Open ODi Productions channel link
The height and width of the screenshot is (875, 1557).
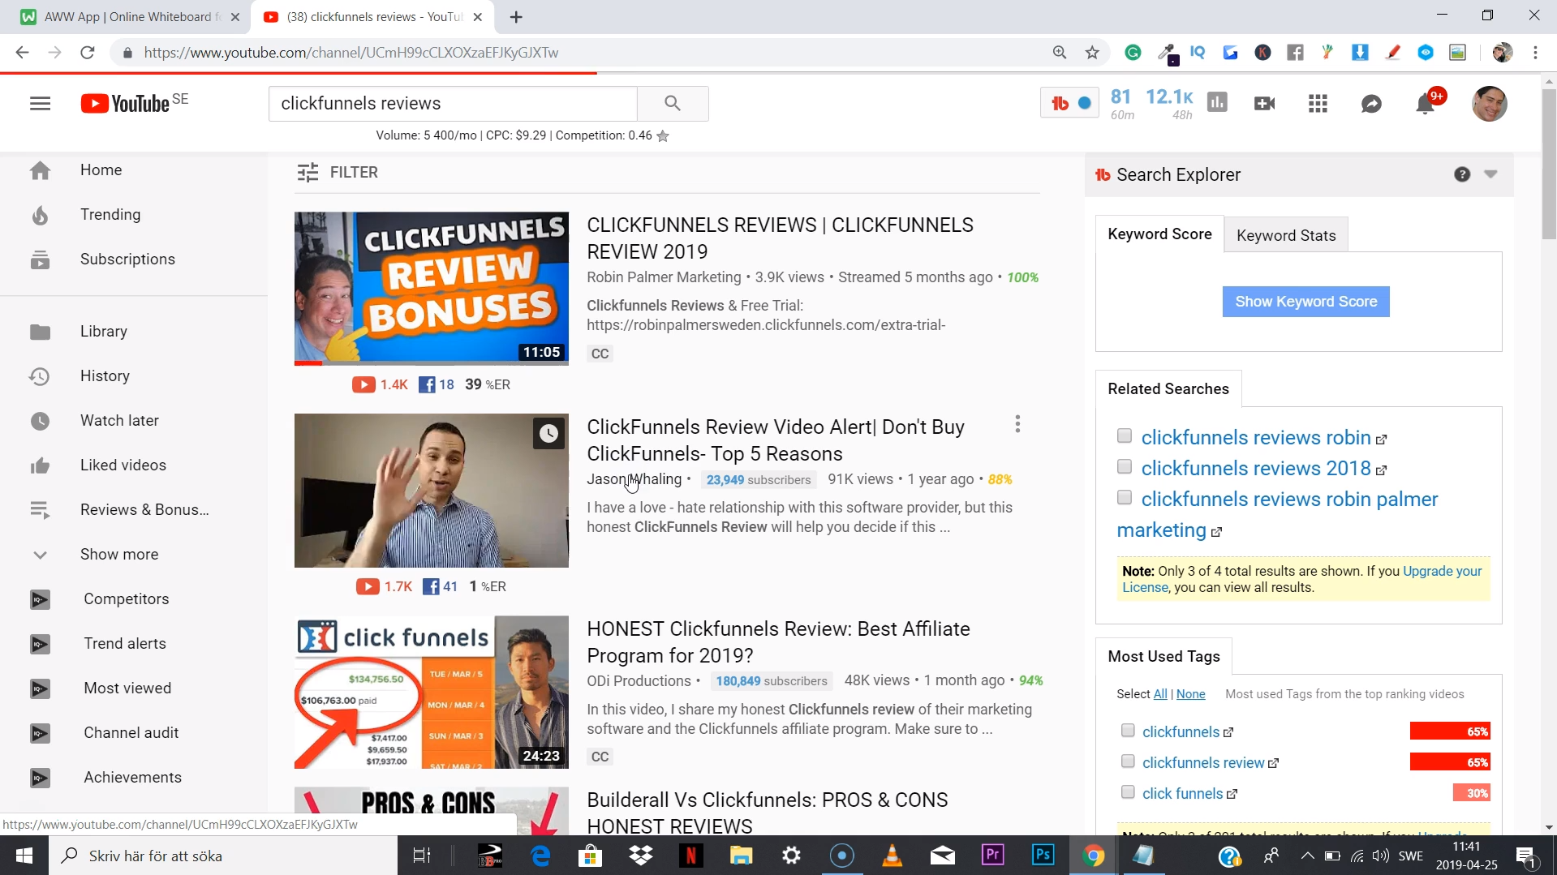coord(639,681)
